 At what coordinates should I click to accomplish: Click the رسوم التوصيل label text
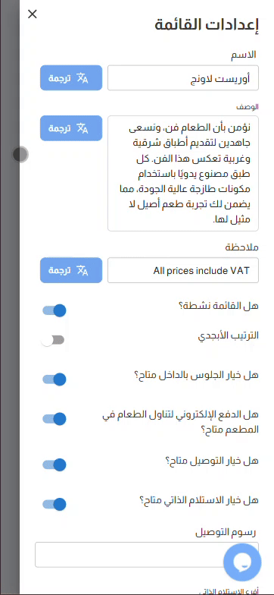pyautogui.click(x=226, y=533)
